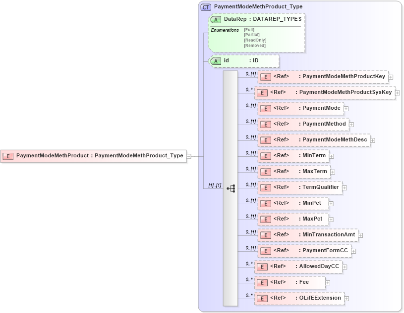Viewport: 404px width, 313px height.
Task: Select the E icon for the Fee element
Action: click(263, 282)
